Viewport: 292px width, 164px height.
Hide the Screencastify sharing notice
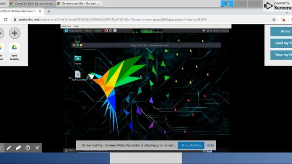coord(210,145)
